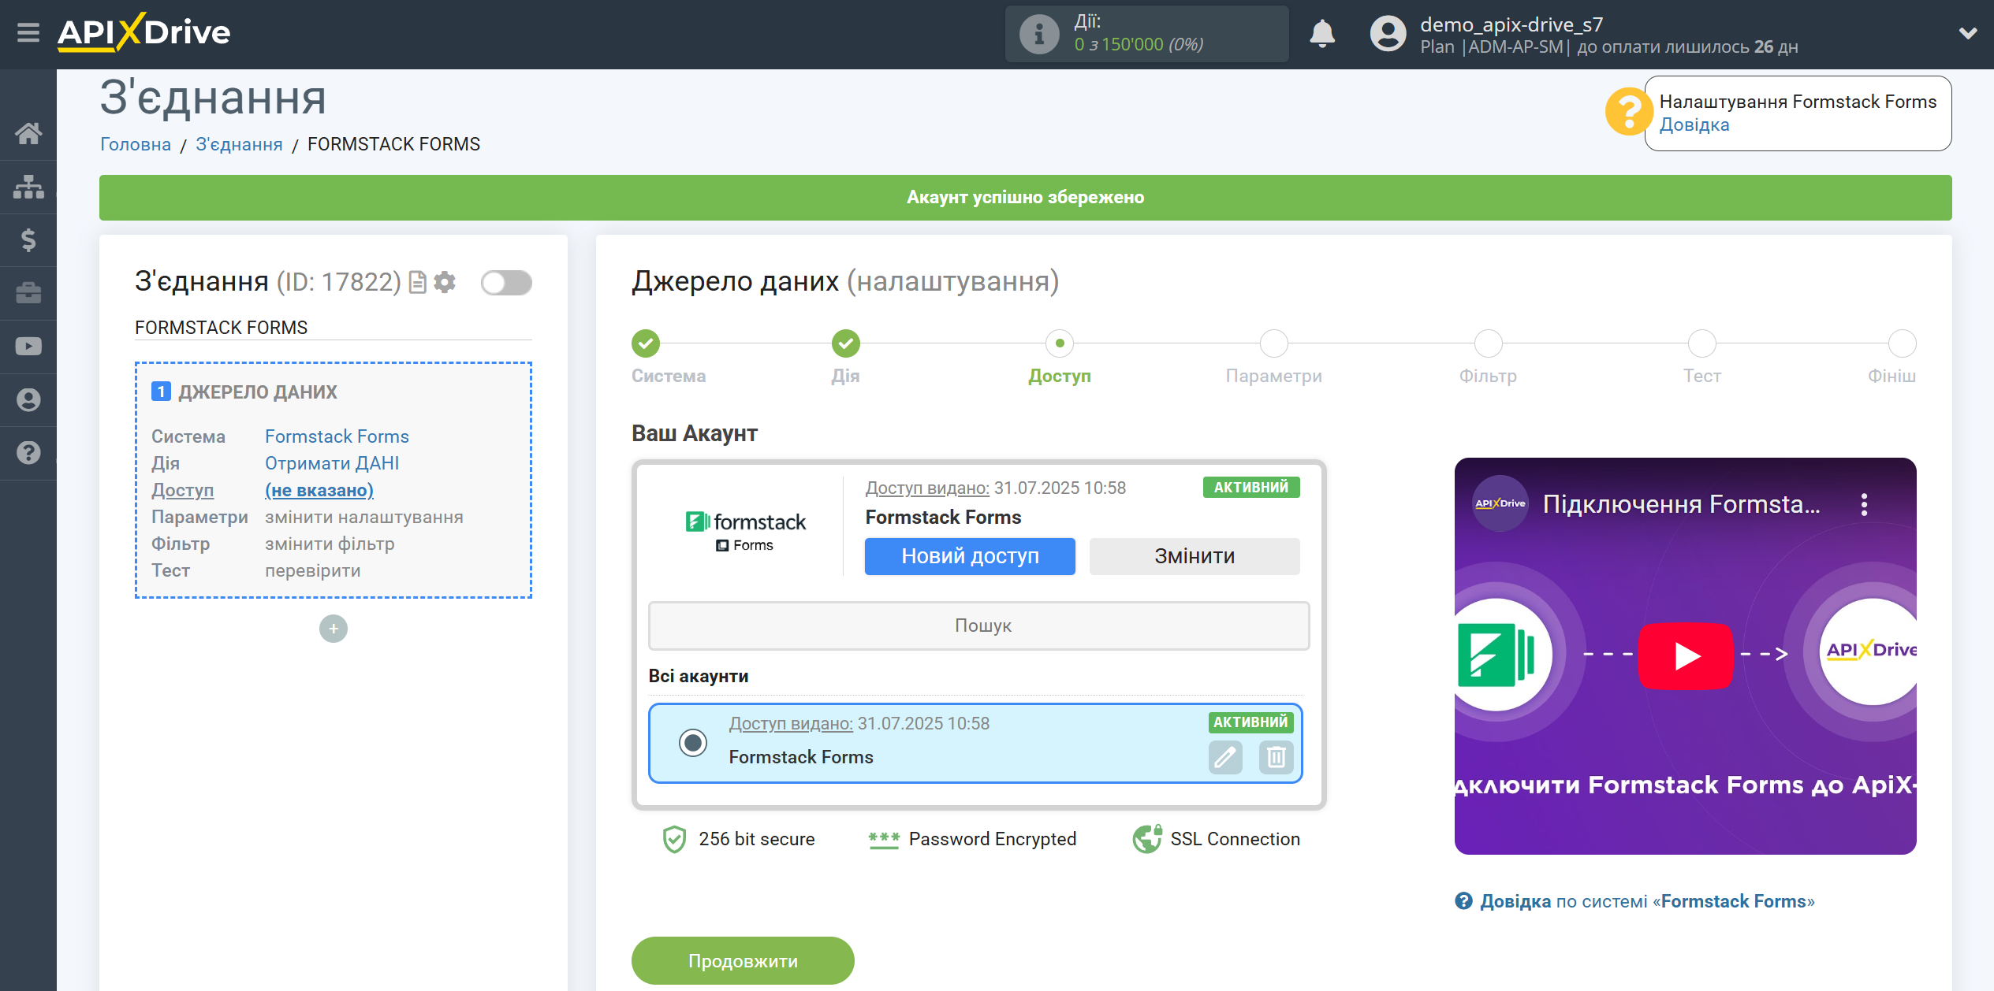This screenshot has width=1994, height=991.
Task: Click the (не вказано) access link
Action: 319,490
